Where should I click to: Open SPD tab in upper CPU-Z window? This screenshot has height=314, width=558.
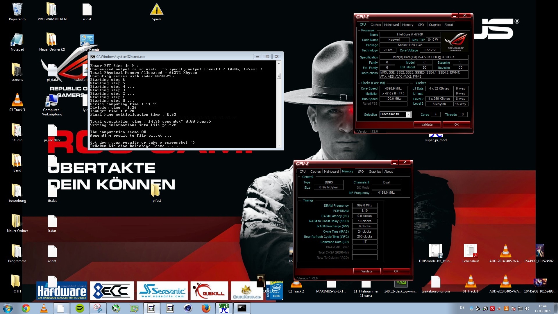[421, 25]
